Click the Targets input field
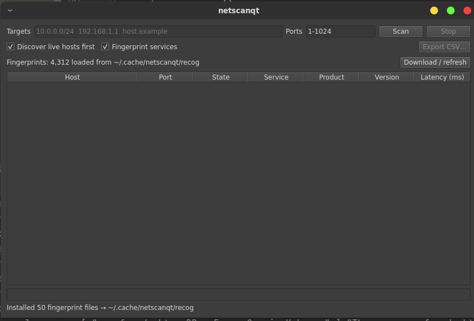The image size is (474, 321). [x=158, y=31]
